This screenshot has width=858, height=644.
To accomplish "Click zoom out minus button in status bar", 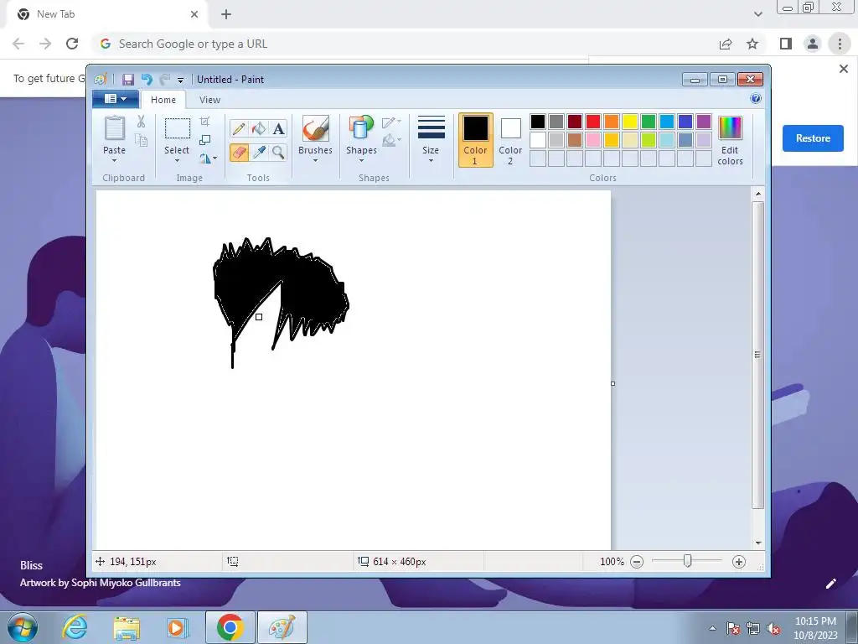I will pos(637,562).
